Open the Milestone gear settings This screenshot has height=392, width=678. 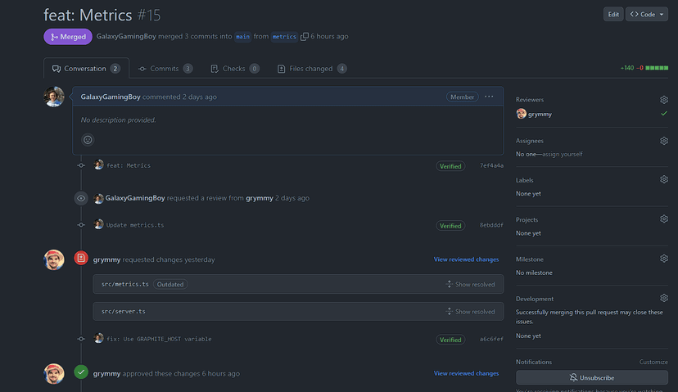click(664, 259)
